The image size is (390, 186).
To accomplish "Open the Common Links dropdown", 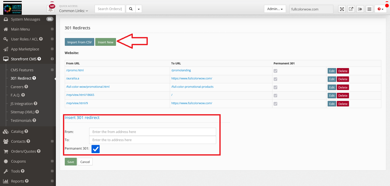I will [x=73, y=11].
